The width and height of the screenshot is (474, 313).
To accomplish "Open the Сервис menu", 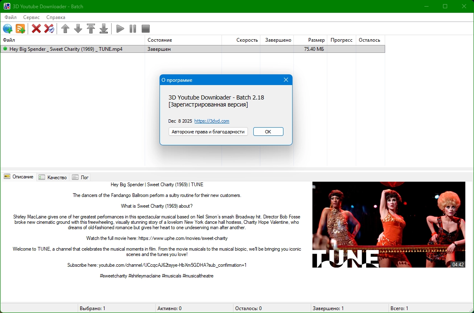I will tap(31, 17).
